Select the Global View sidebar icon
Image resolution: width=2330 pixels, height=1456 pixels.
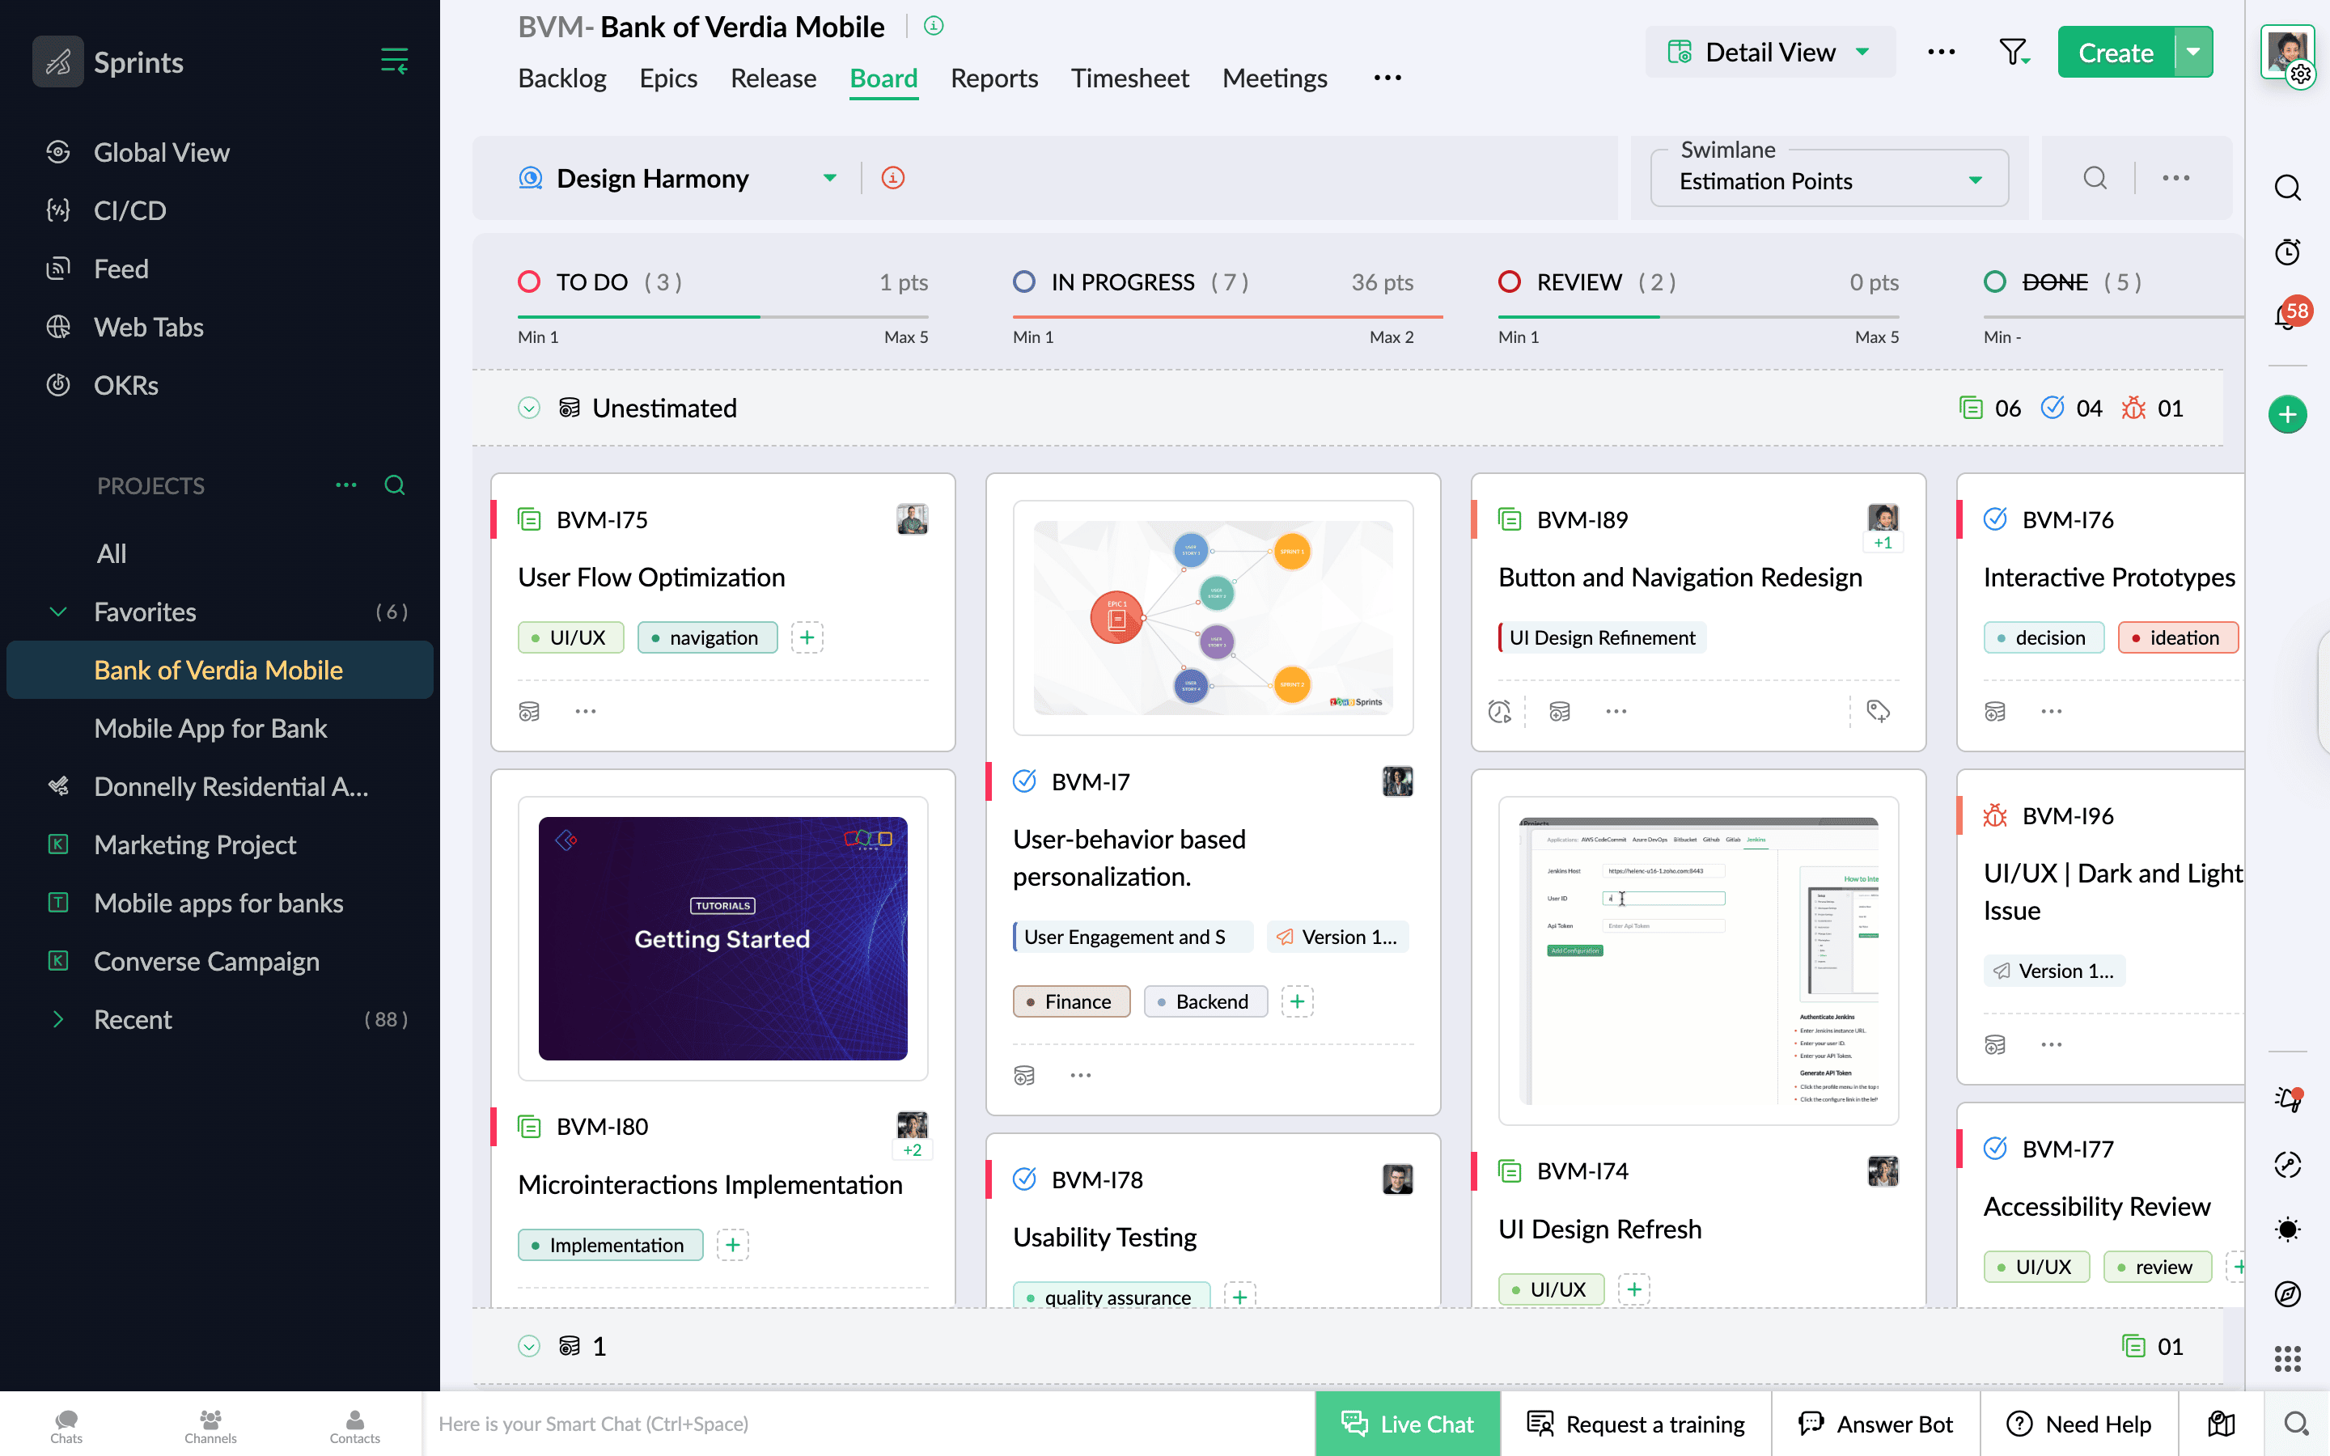click(x=57, y=152)
